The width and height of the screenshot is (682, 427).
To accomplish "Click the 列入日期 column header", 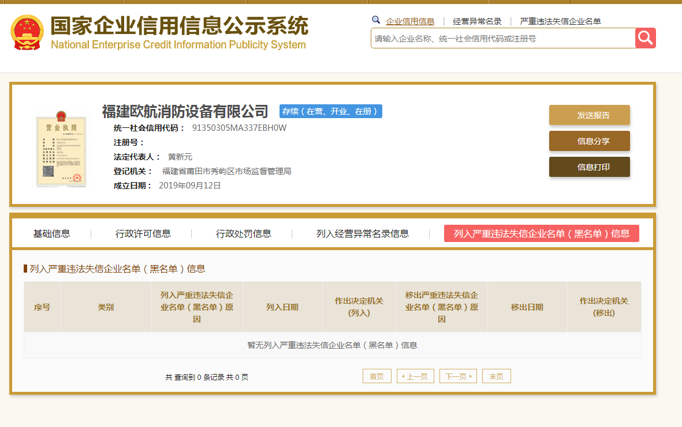I will click(282, 307).
